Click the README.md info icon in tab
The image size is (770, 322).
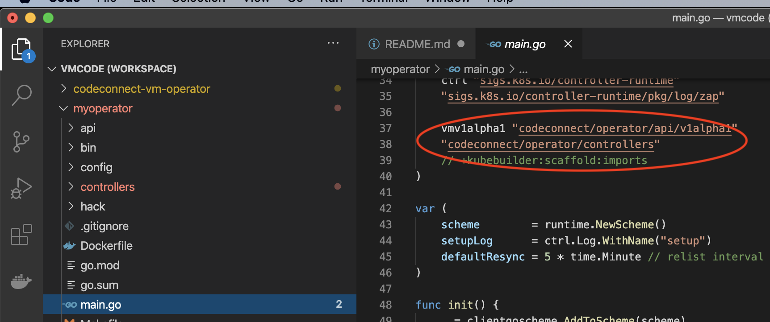pyautogui.click(x=374, y=44)
